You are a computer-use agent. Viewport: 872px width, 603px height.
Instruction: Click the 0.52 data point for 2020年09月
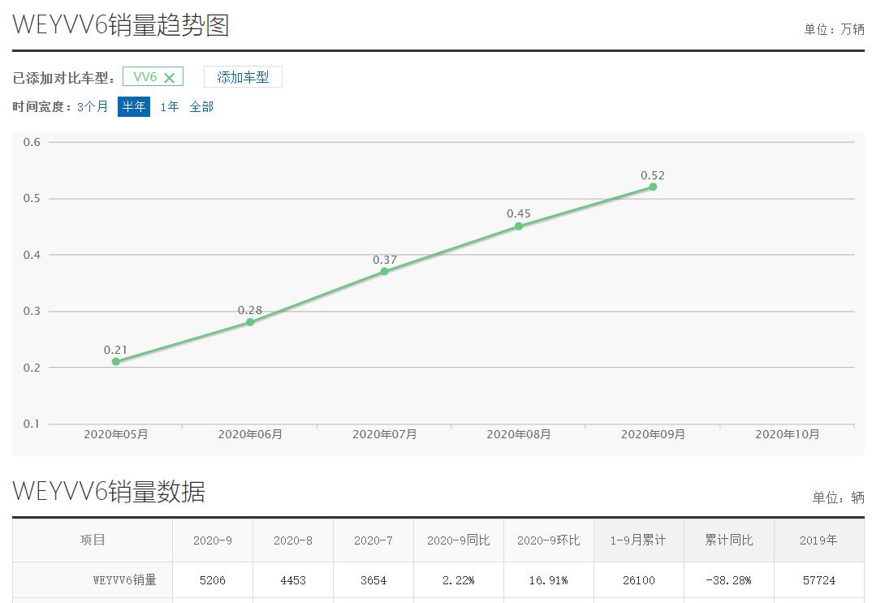coord(653,187)
